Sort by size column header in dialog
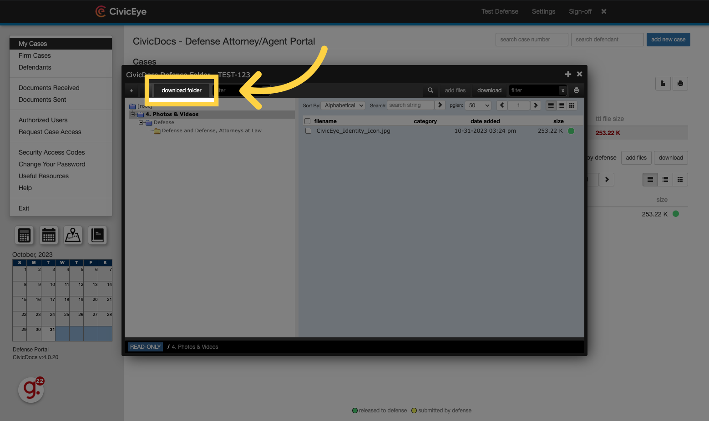 558,121
